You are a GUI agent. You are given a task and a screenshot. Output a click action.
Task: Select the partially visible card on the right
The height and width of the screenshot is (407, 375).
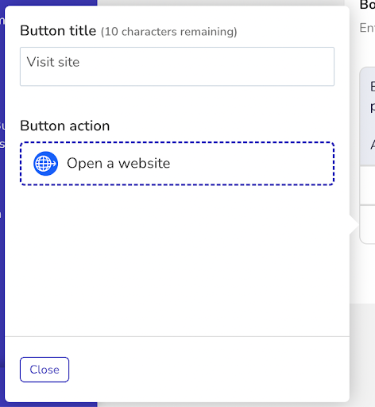point(367,155)
